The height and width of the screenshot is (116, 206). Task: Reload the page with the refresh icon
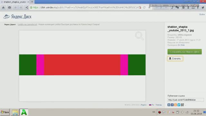[x=144, y=7]
